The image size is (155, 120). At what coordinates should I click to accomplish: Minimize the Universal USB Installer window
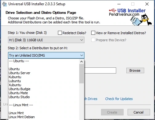pos(119,4)
